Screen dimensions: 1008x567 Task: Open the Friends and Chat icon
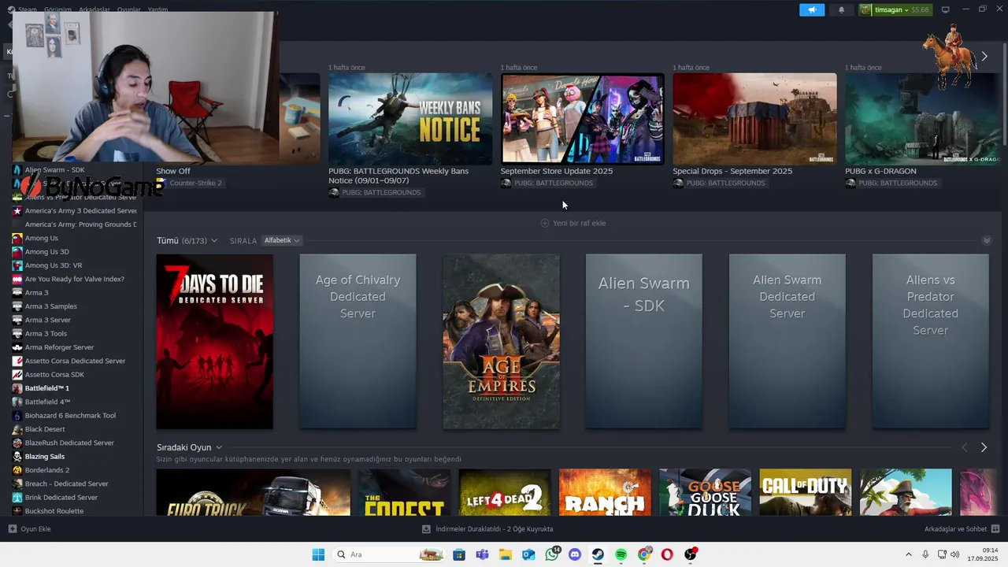995,529
